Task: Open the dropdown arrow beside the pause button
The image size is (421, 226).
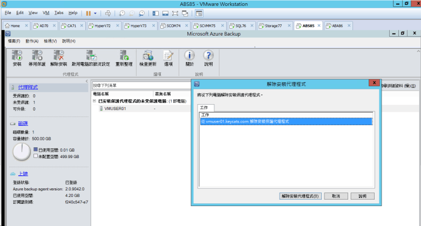Action: tap(96, 12)
